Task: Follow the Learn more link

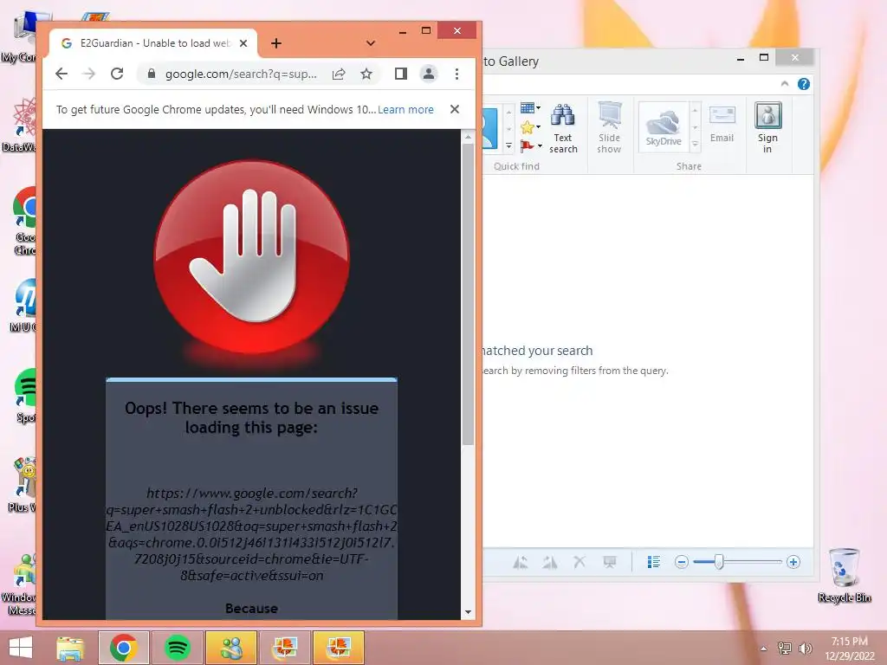Action: click(x=405, y=110)
